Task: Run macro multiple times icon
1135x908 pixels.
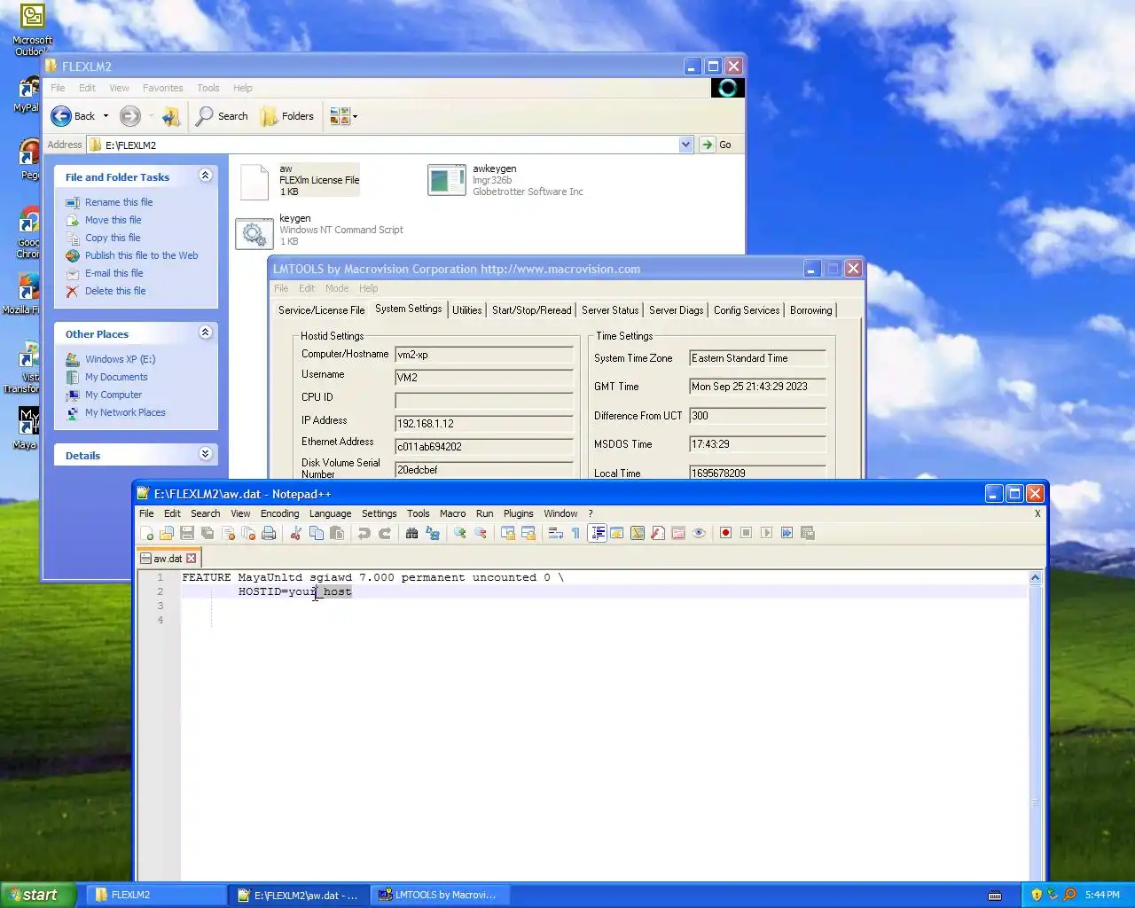Action: (x=787, y=533)
